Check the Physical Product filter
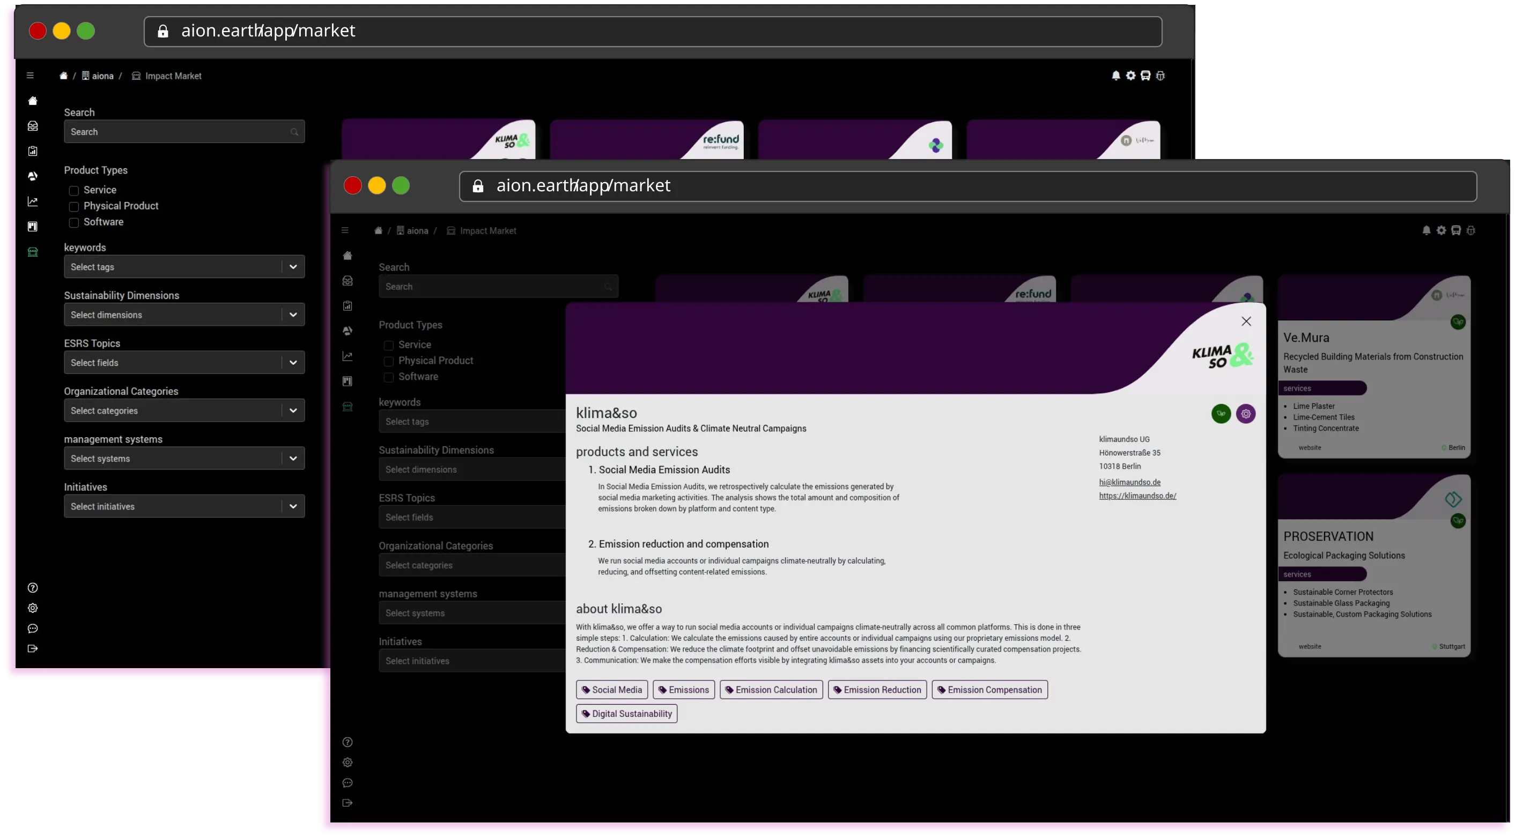Image resolution: width=1515 pixels, height=838 pixels. click(x=389, y=361)
